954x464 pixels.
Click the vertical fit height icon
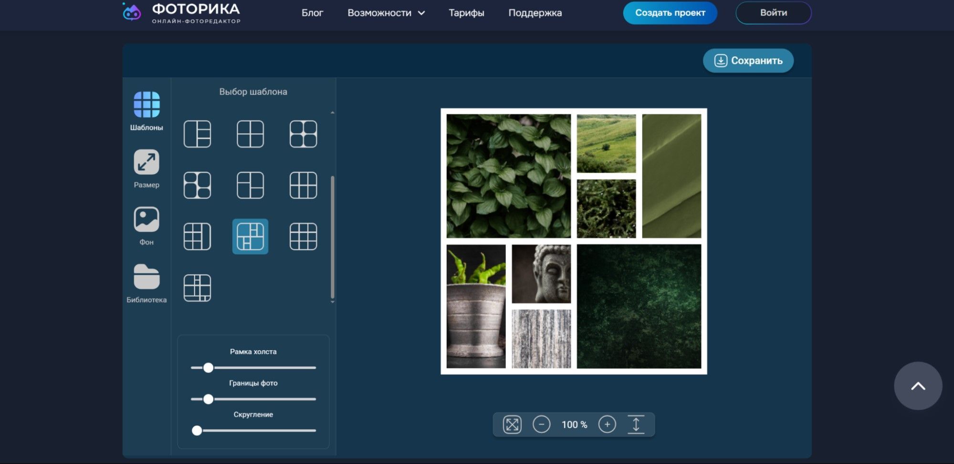[x=636, y=424]
